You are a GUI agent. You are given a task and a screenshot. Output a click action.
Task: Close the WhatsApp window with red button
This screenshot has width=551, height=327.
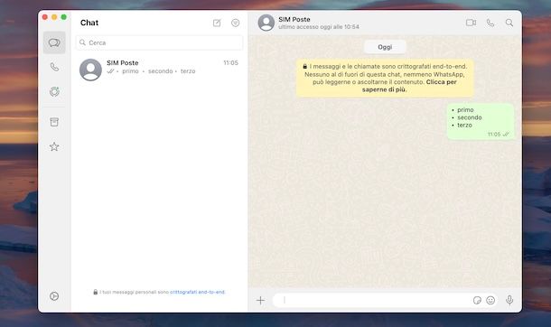pos(45,17)
